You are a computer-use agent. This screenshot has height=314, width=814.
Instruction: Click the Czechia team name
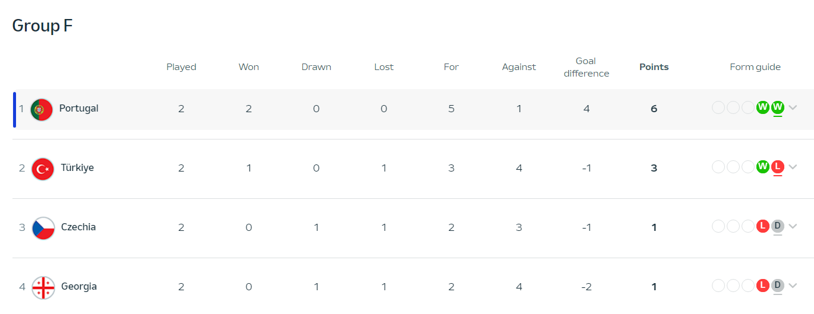click(x=78, y=227)
